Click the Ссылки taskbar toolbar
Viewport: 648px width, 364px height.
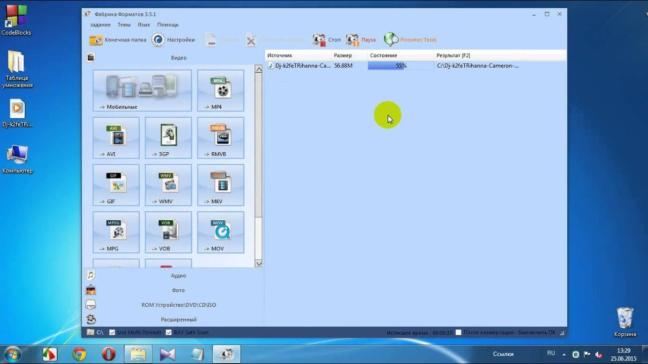tap(503, 354)
